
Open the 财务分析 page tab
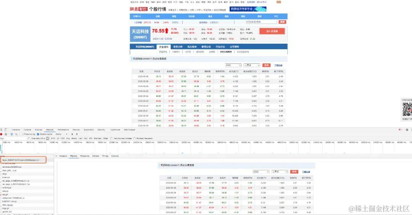point(178,47)
